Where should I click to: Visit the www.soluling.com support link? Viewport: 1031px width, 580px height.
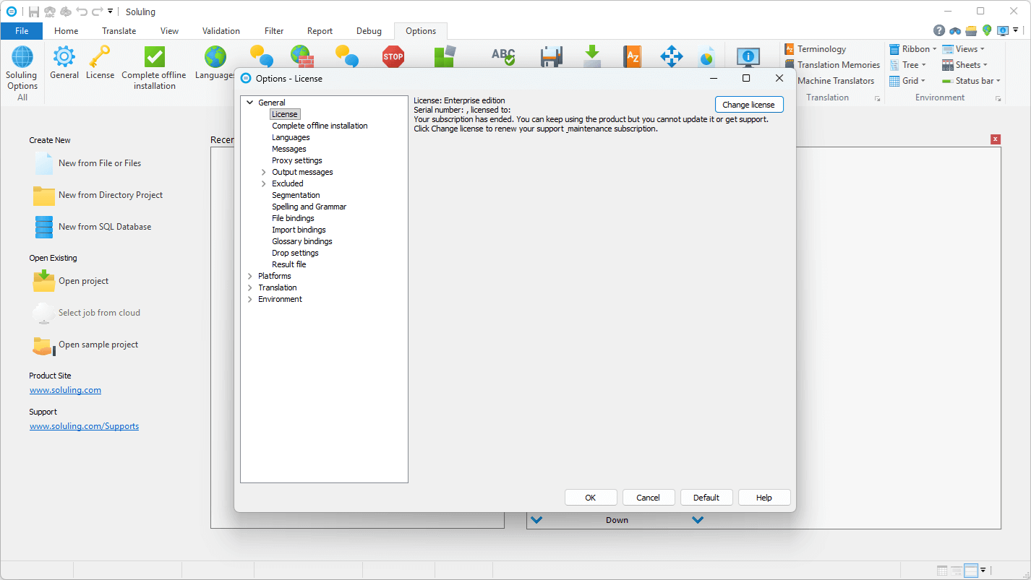pos(84,425)
